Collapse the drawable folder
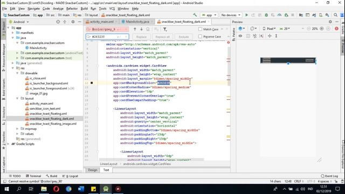Image resolution: width=345 pixels, height=194 pixels. (17, 73)
